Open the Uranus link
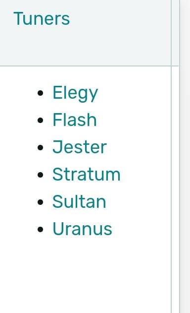 pyautogui.click(x=82, y=229)
